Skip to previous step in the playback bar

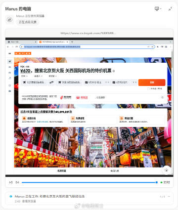point(11,182)
